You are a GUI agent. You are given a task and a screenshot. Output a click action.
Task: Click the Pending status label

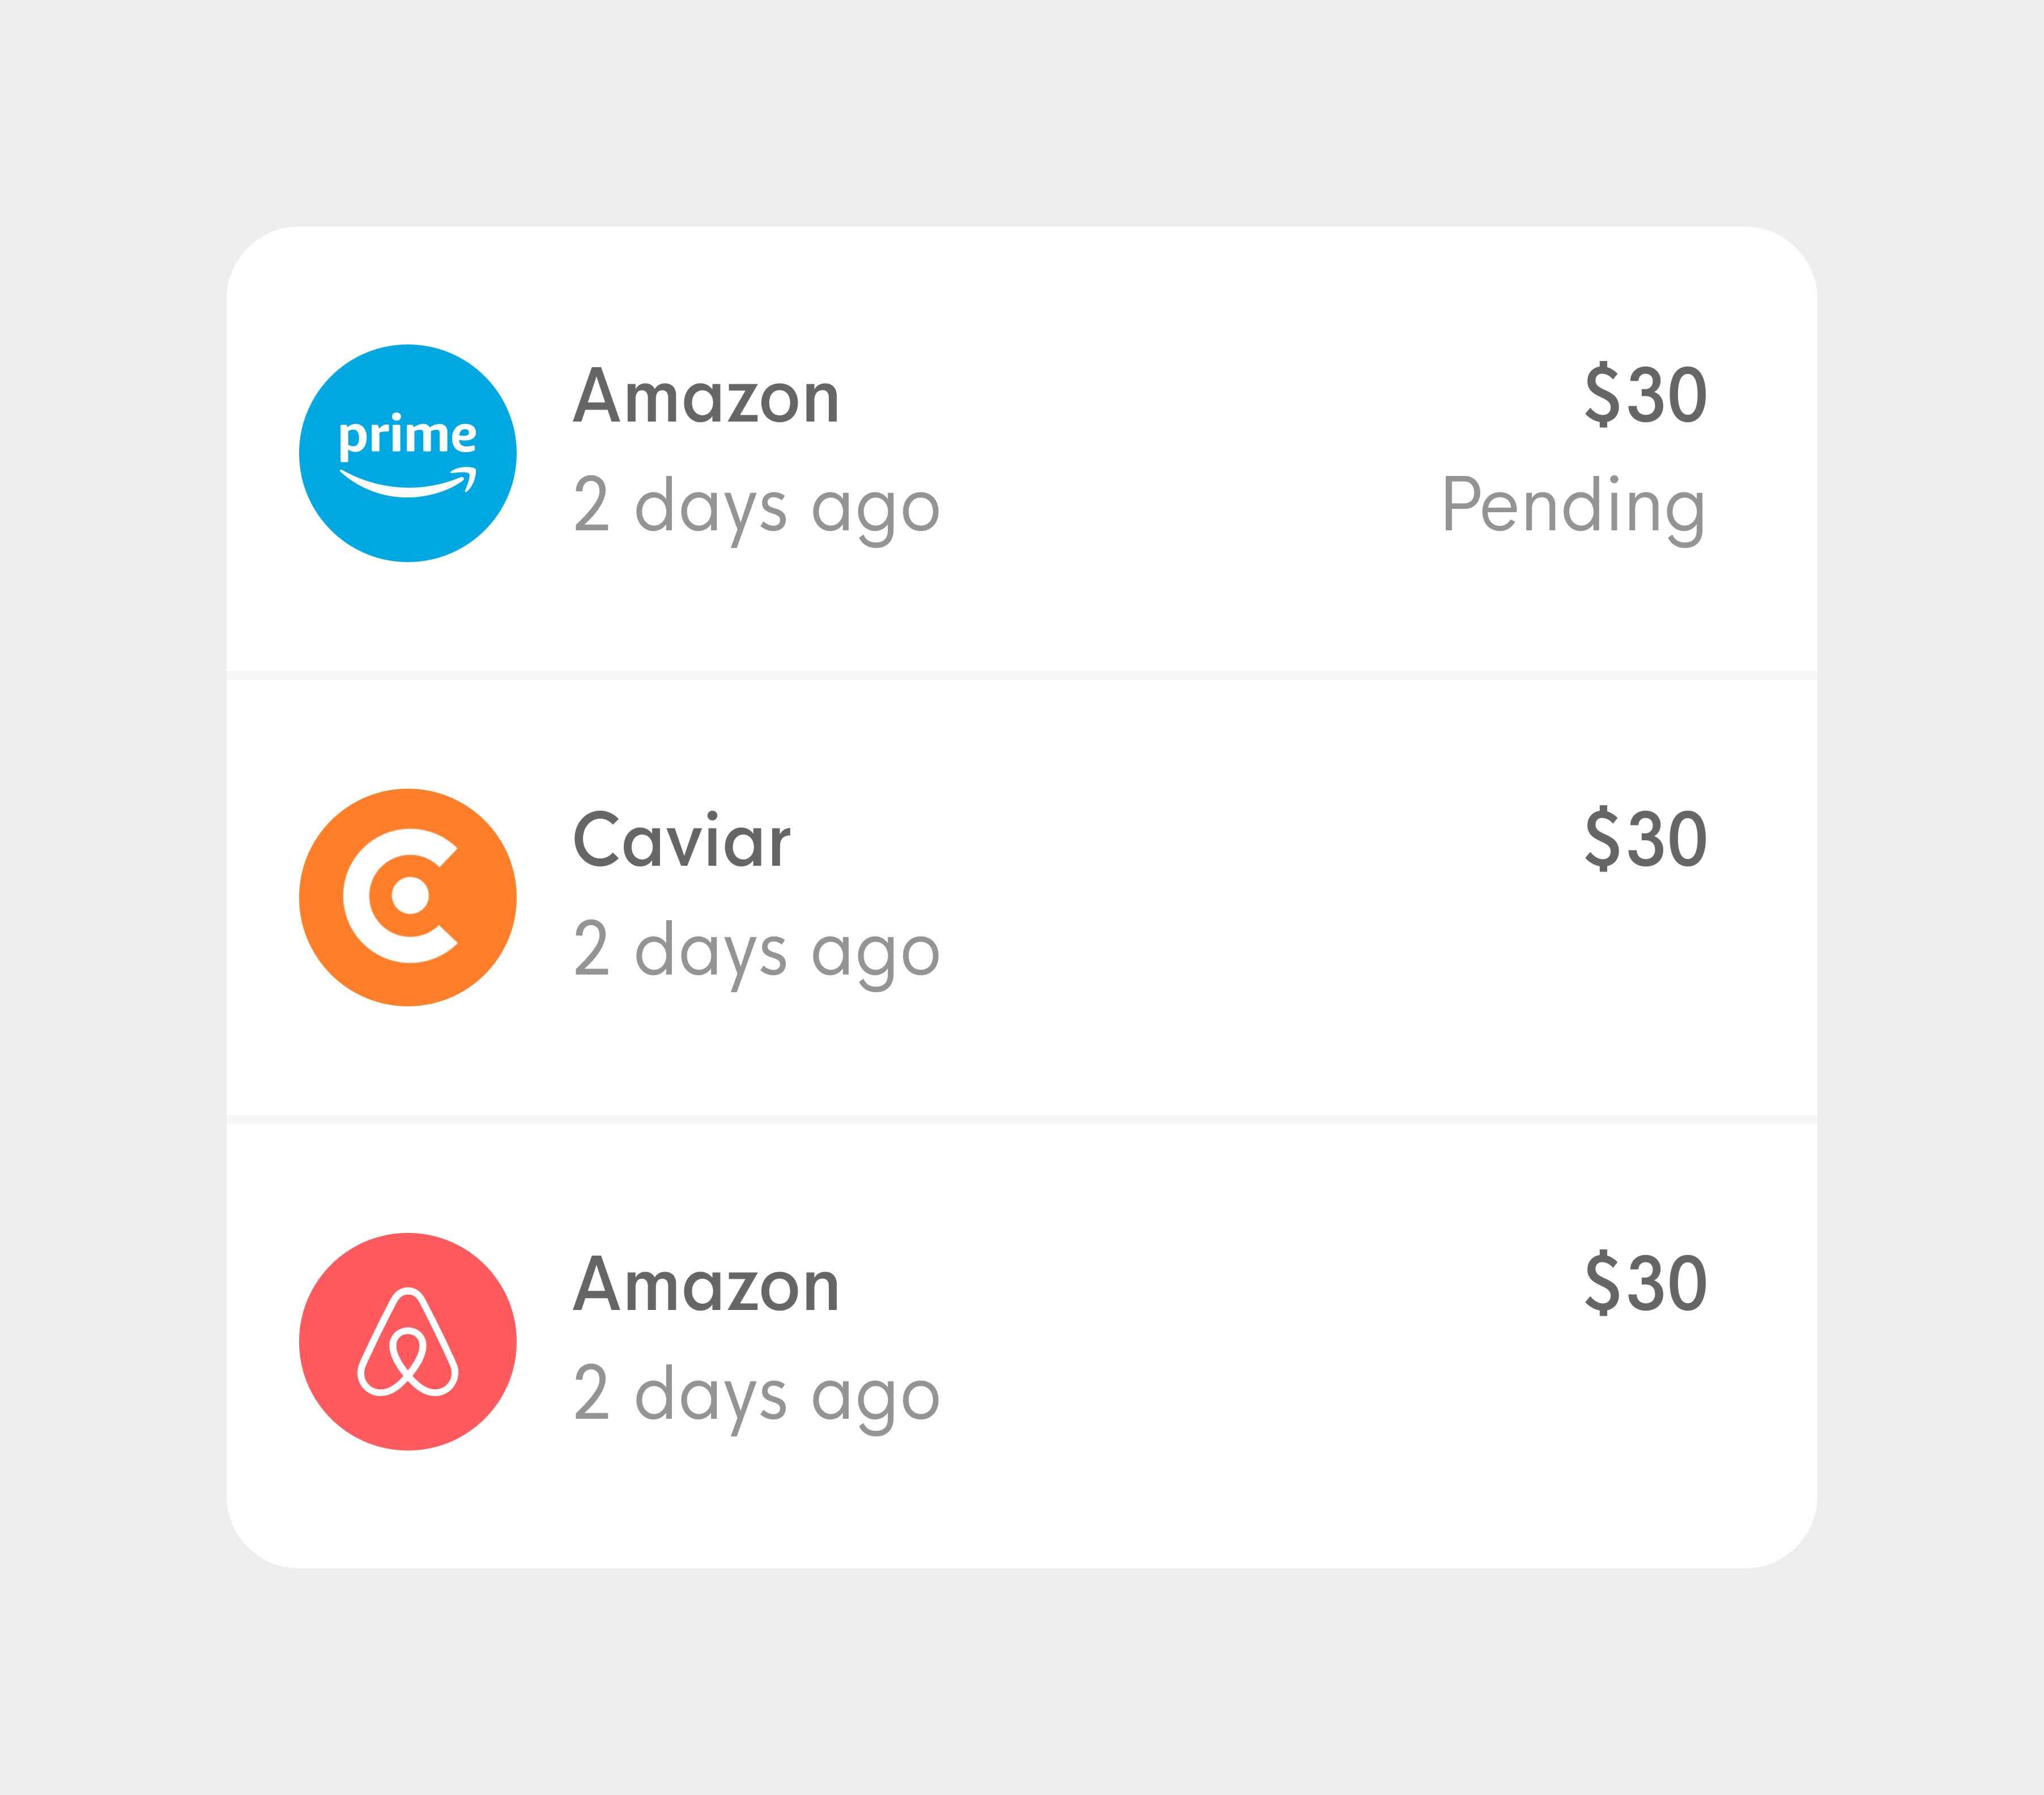click(1573, 508)
